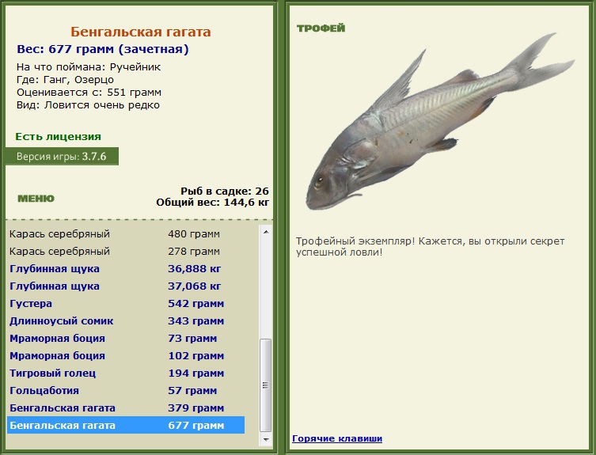Click the Есть лицензия label
The height and width of the screenshot is (455, 596).
pos(58,137)
